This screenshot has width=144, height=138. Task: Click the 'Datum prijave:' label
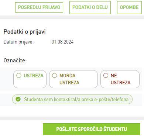point(19,42)
